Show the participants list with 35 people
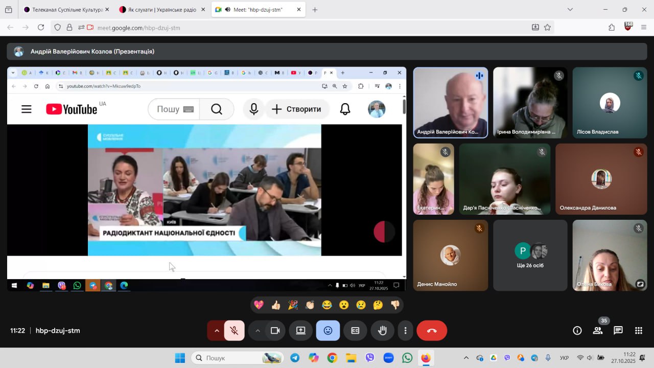The height and width of the screenshot is (368, 654). coord(598,331)
